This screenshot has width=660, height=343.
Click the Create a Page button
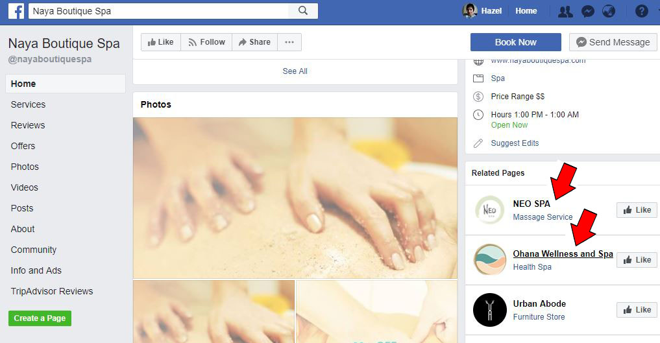click(40, 318)
